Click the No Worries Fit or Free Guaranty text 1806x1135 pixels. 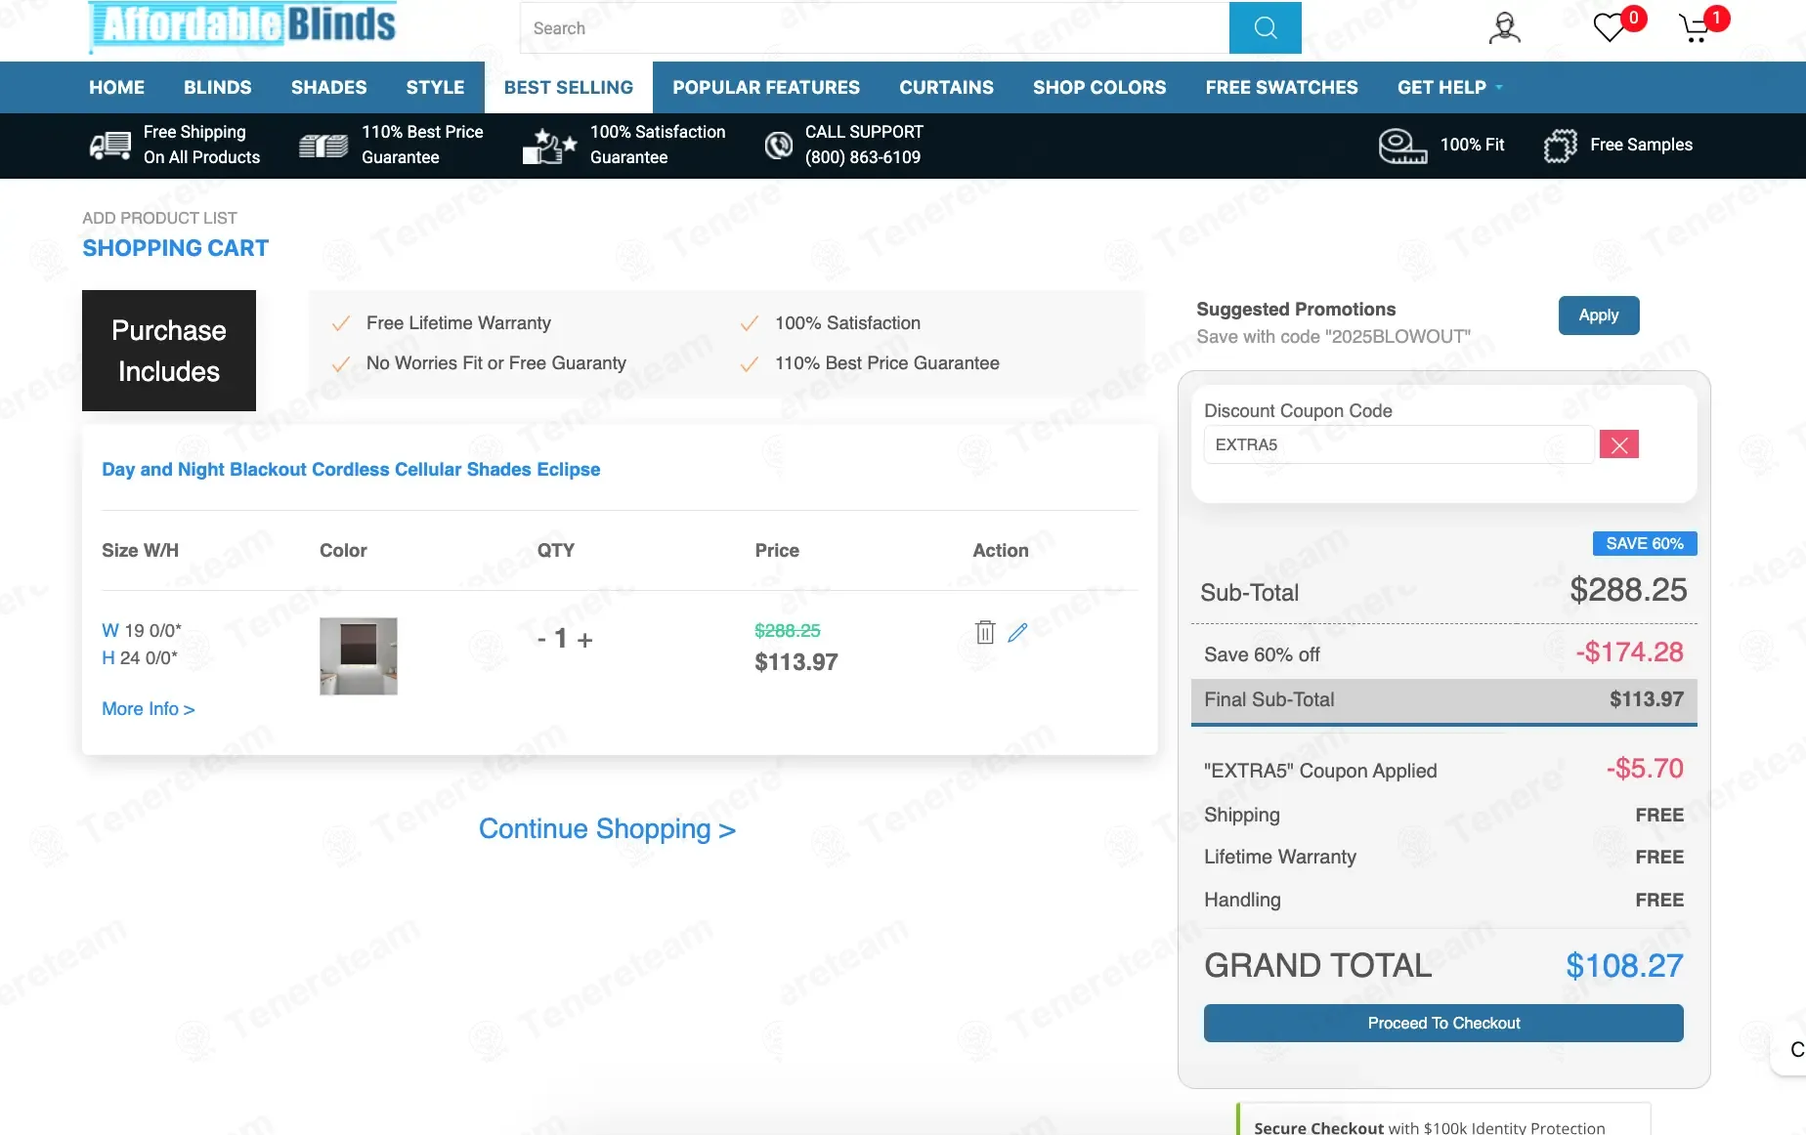pyautogui.click(x=495, y=363)
